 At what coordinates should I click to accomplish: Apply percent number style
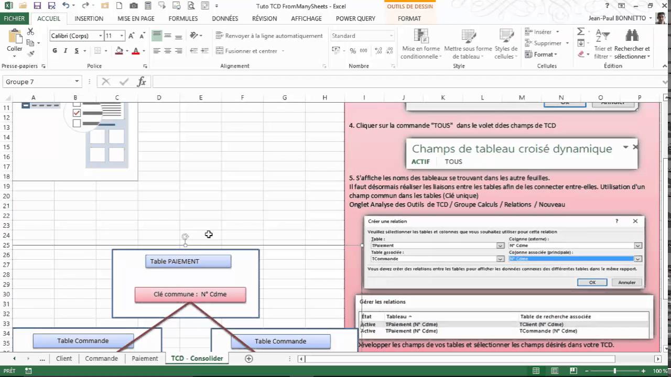[353, 51]
